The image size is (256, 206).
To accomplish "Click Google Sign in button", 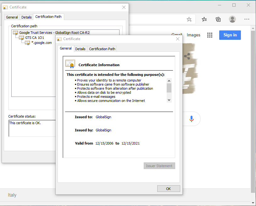I will tap(230, 35).
